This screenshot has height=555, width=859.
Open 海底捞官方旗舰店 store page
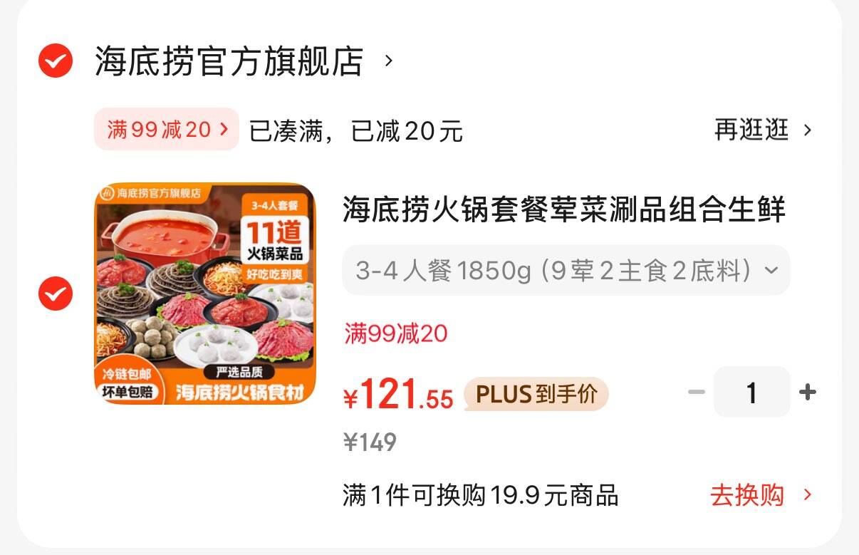(x=229, y=61)
